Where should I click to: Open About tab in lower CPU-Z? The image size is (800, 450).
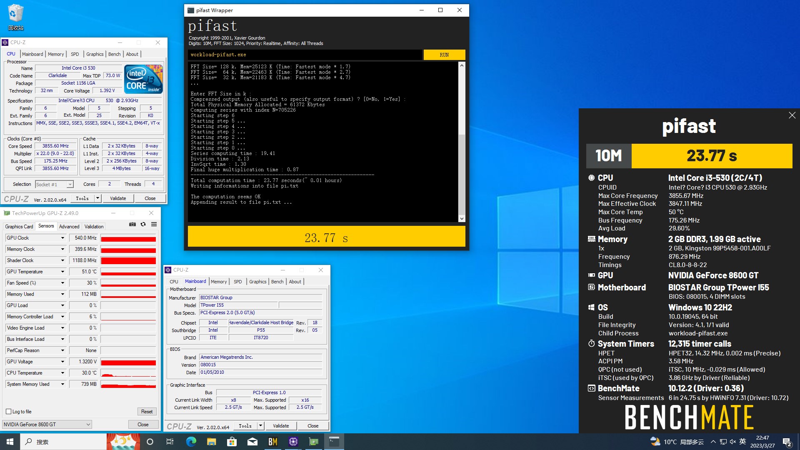[x=295, y=282]
